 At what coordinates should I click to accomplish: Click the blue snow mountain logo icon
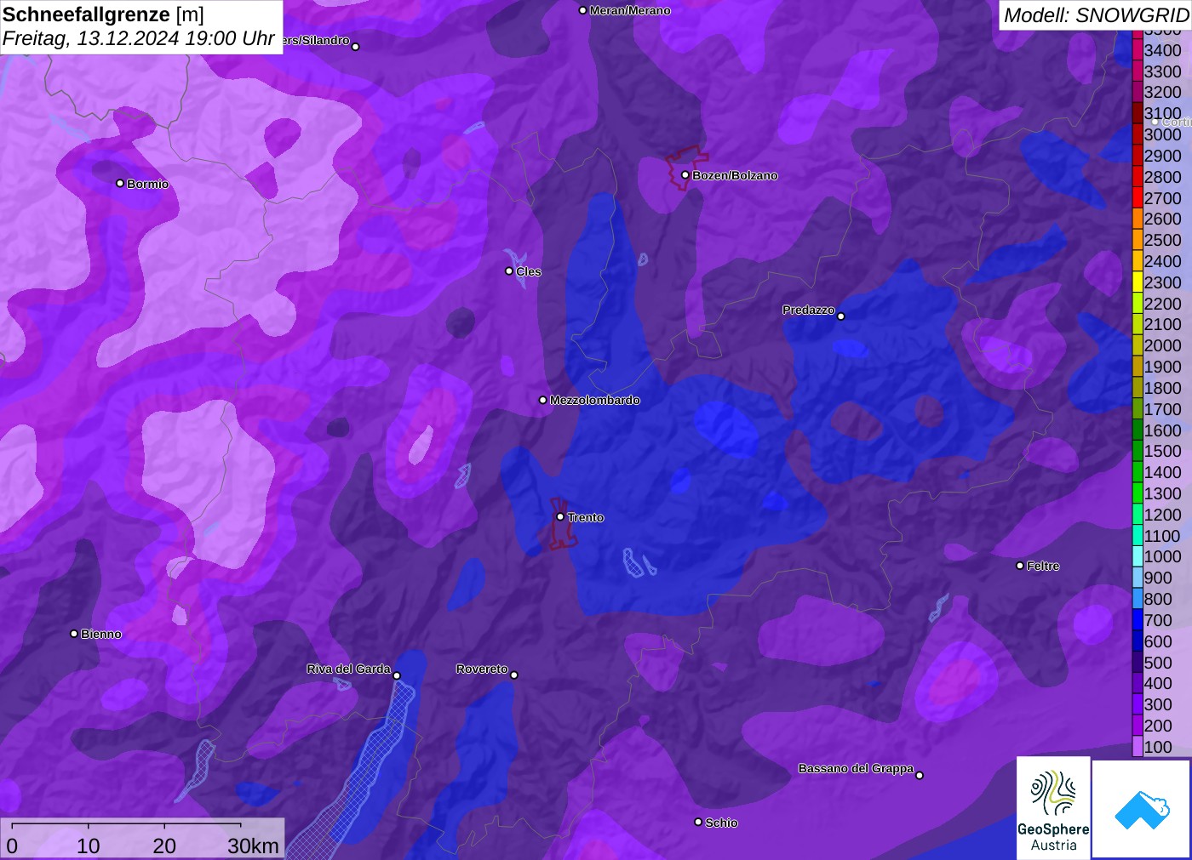(x=1142, y=809)
